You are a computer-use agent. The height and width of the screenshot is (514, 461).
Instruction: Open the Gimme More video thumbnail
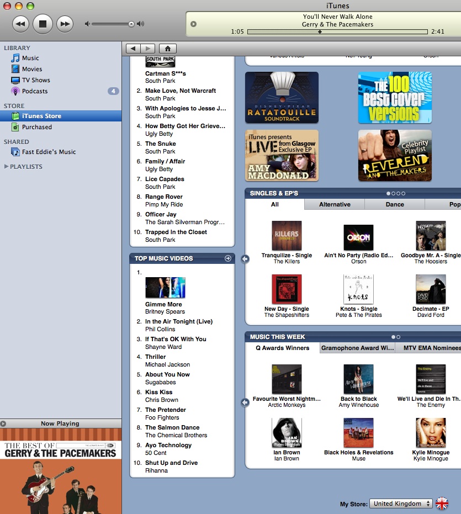pyautogui.click(x=165, y=288)
